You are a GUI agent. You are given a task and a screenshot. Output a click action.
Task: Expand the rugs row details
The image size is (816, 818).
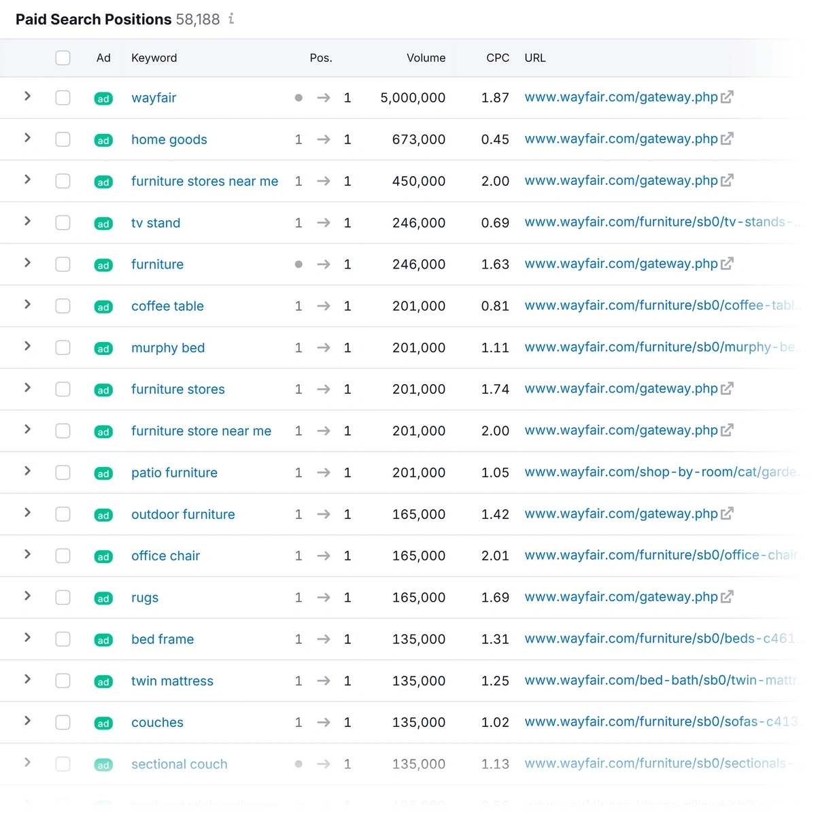pos(27,596)
